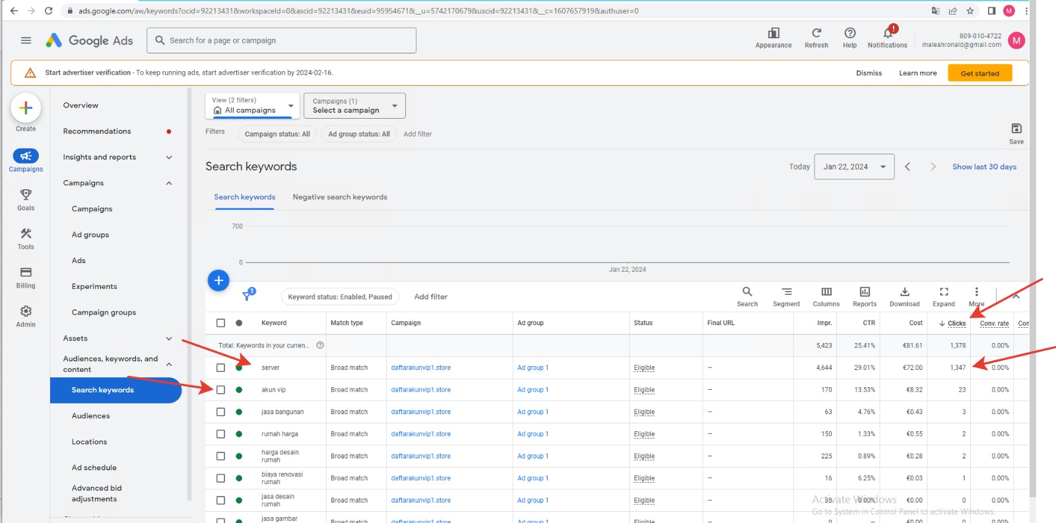Click the Create plus button
Screen dimensions: 1056x523
26,108
